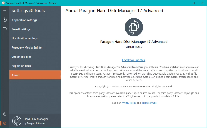The width and height of the screenshot is (207, 128).
Task: Open the Terms of Use link
Action: click(x=149, y=103)
